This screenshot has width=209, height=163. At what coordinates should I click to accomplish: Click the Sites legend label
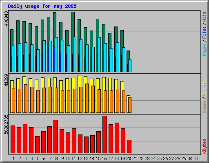click(205, 107)
